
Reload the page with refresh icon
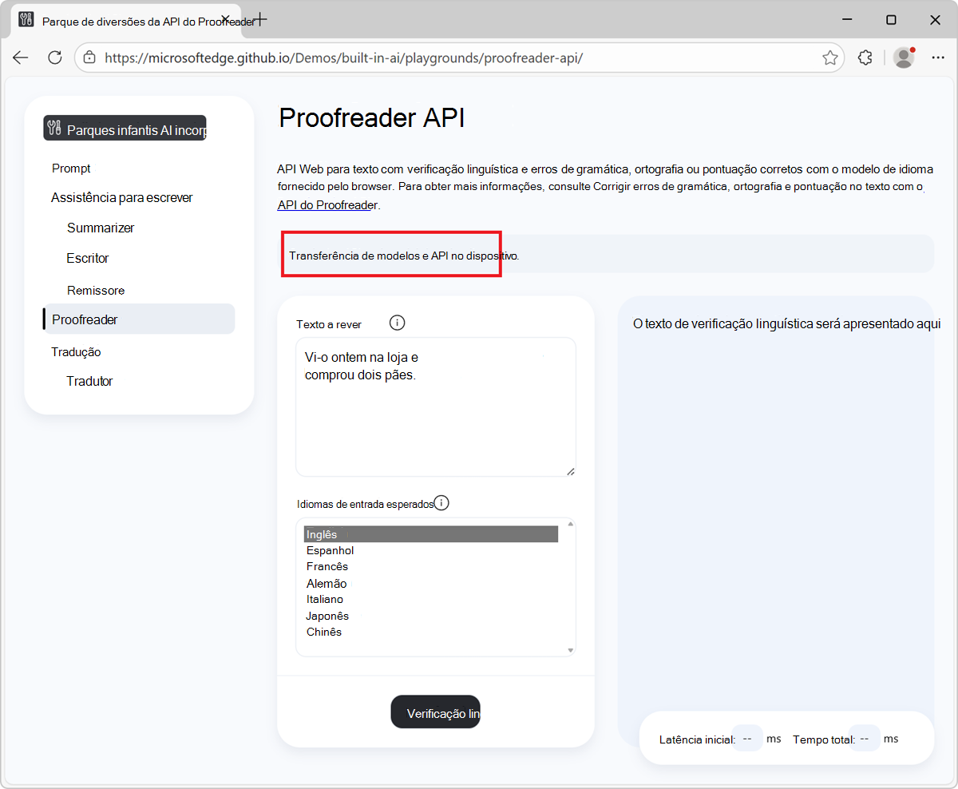coord(55,57)
